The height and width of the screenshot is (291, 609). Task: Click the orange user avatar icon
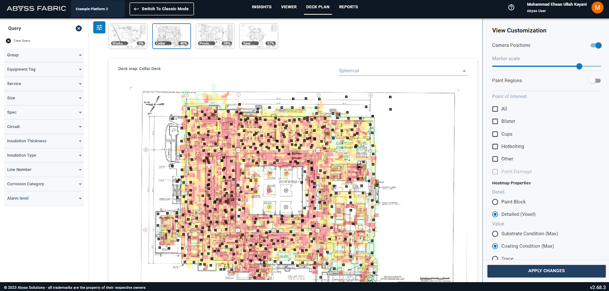[x=597, y=8]
